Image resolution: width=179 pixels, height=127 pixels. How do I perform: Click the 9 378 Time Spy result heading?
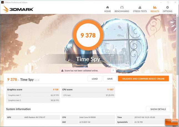[x=23, y=79]
